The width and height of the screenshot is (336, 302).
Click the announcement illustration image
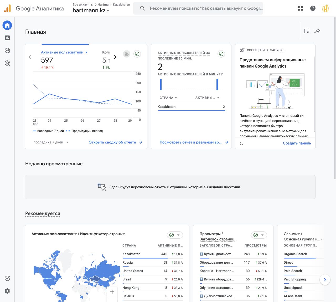pos(275,91)
